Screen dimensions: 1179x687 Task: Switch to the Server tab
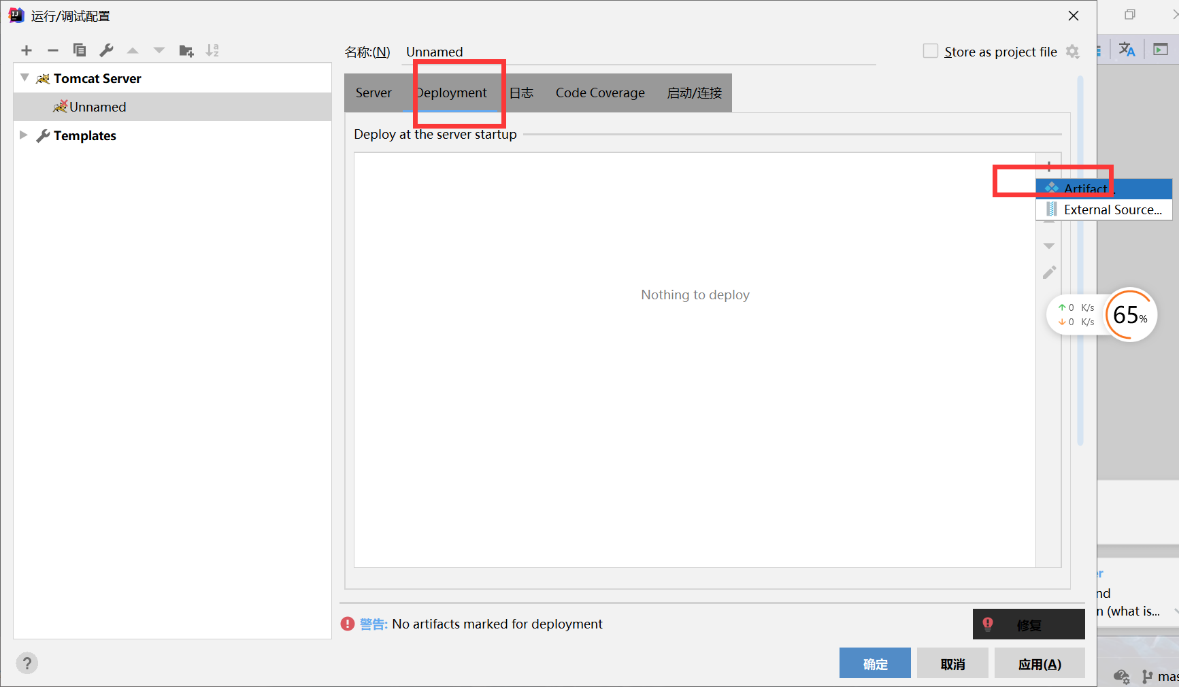373,93
